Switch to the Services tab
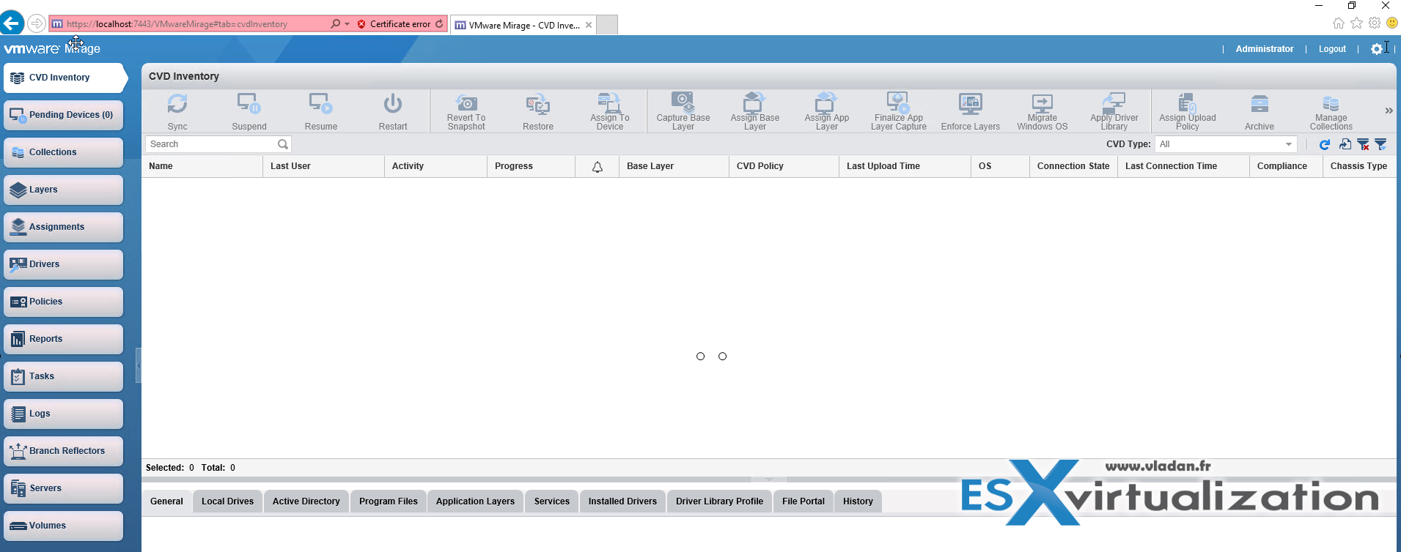The width and height of the screenshot is (1401, 552). (x=552, y=501)
